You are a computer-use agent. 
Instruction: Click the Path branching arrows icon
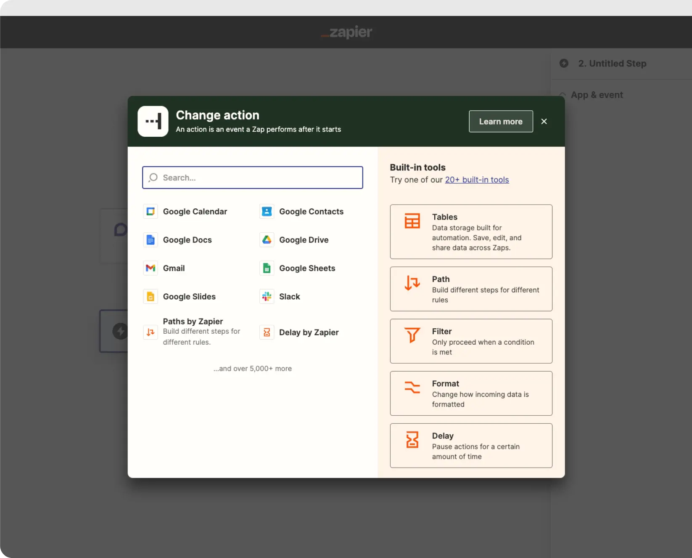(x=412, y=283)
